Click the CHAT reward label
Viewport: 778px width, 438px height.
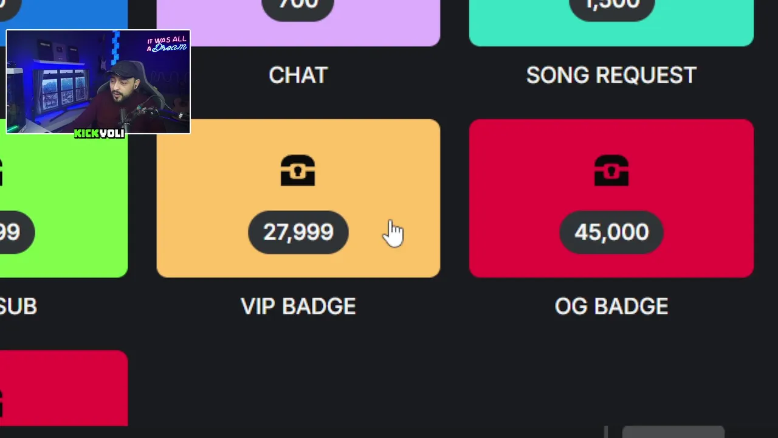298,75
